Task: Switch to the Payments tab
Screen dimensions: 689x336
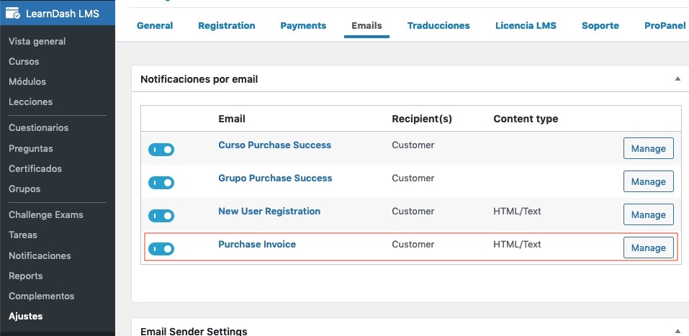Action: (x=303, y=25)
